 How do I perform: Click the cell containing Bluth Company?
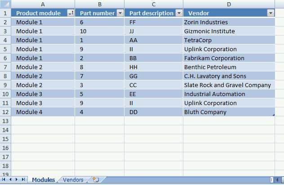[229, 112]
